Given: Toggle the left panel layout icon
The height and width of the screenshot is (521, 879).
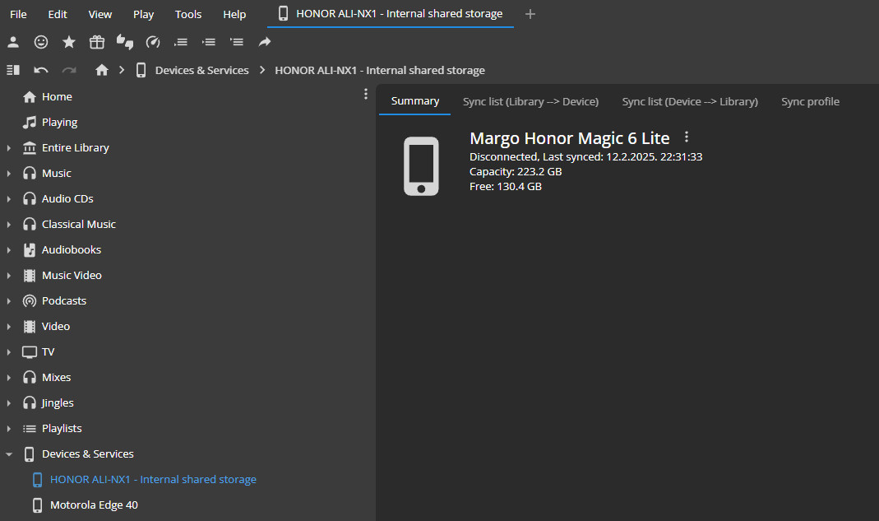Looking at the screenshot, I should point(13,71).
